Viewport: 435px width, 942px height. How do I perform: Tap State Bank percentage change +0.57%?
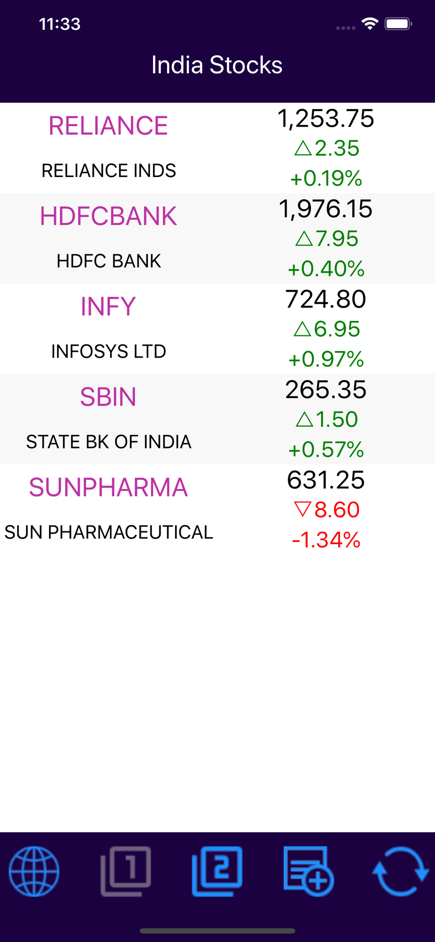point(326,450)
